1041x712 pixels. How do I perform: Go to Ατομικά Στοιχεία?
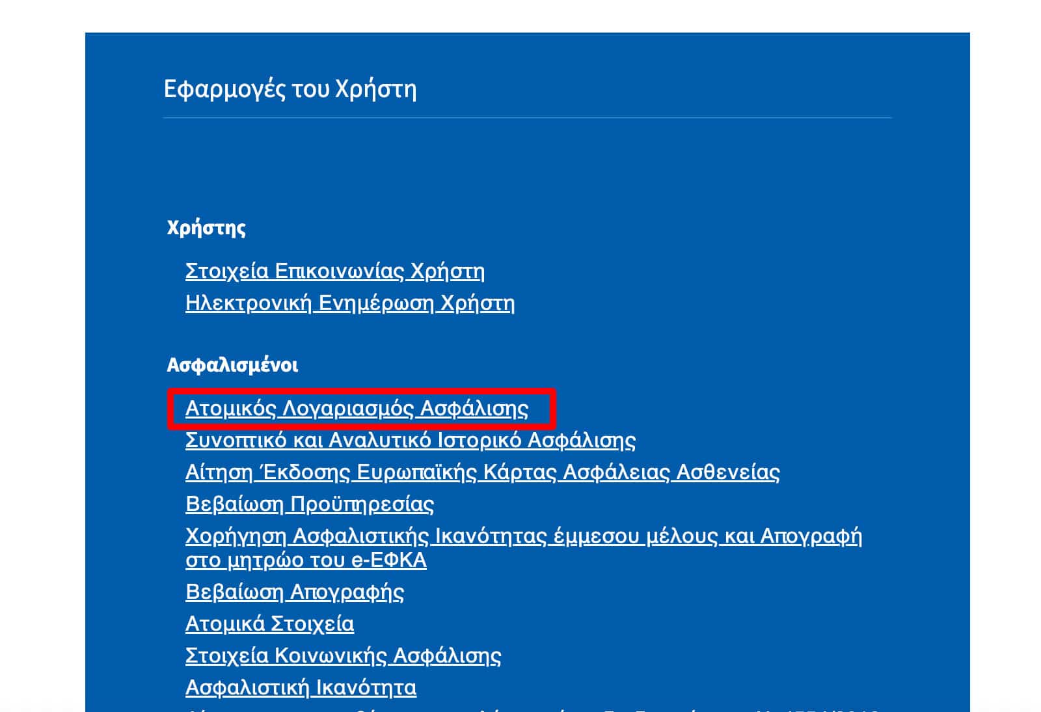(269, 624)
